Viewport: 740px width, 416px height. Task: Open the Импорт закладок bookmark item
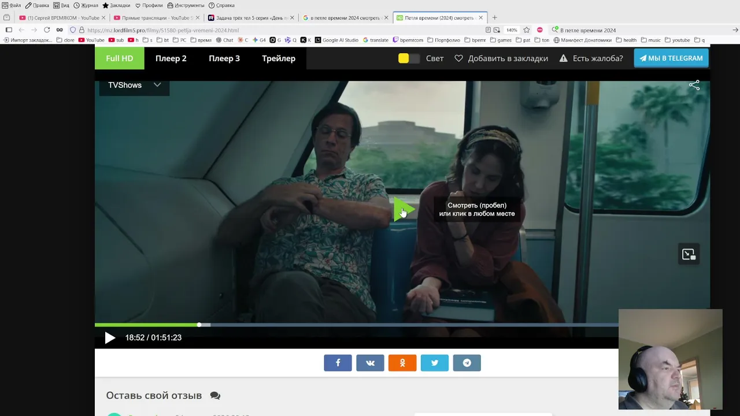pyautogui.click(x=28, y=40)
